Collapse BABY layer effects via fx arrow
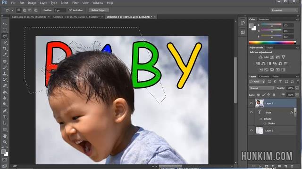302x169 pixels. (295, 113)
